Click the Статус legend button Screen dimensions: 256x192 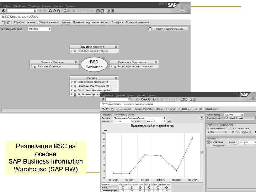[x=168, y=29]
